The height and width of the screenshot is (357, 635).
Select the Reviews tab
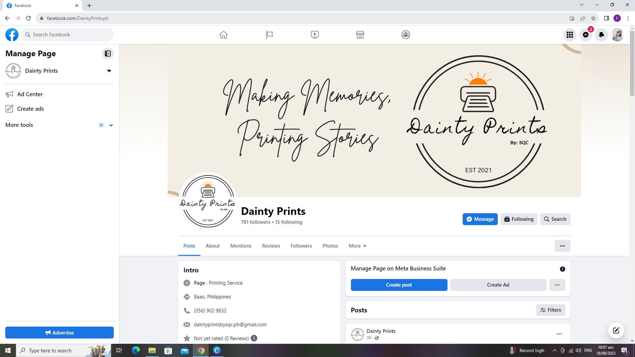(271, 246)
